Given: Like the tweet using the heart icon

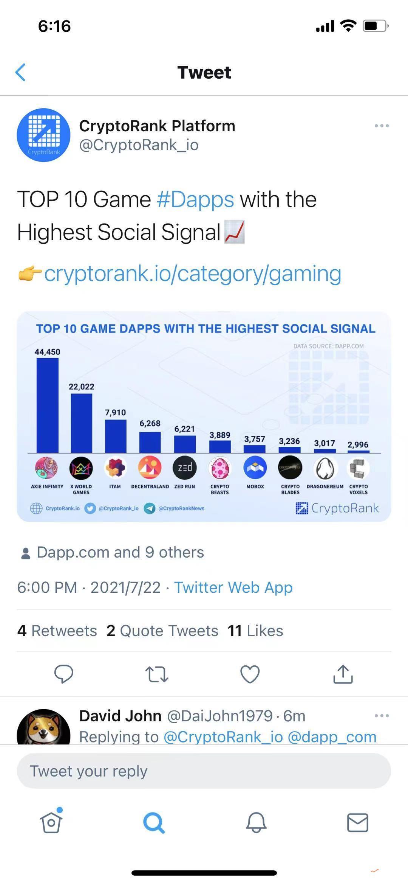Looking at the screenshot, I should pos(250,674).
